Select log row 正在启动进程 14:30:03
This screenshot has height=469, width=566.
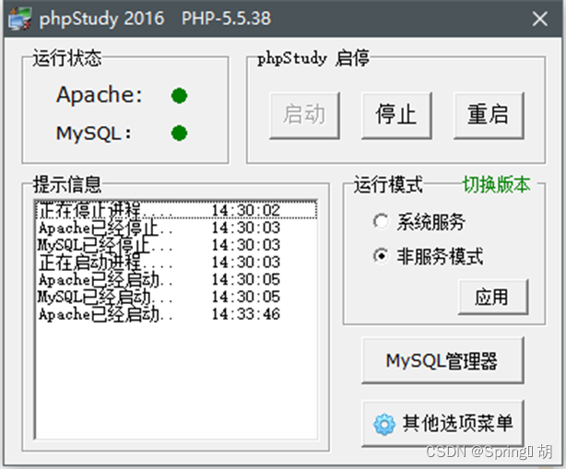pos(176,263)
